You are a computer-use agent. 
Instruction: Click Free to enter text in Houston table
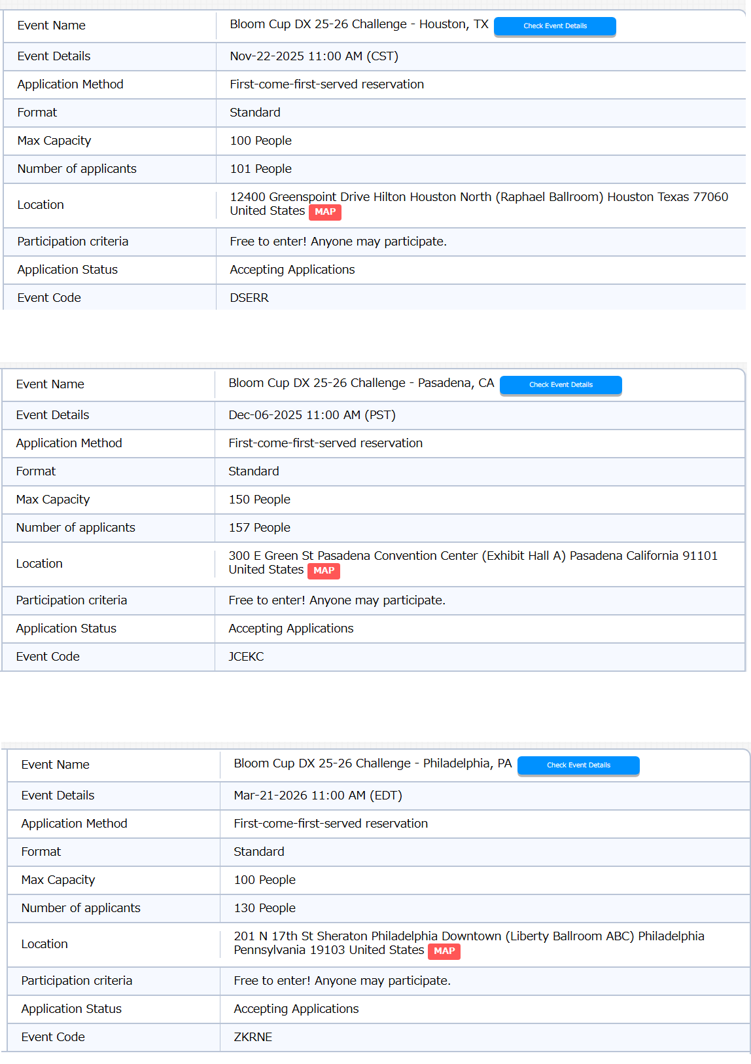pyautogui.click(x=338, y=242)
